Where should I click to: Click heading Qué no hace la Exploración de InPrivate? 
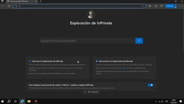coord(116,61)
